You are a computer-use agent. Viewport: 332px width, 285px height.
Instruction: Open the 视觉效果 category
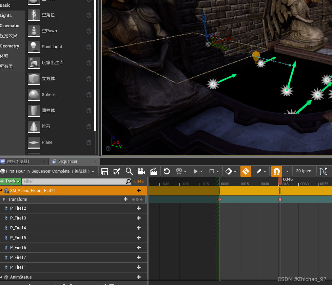[x=8, y=36]
